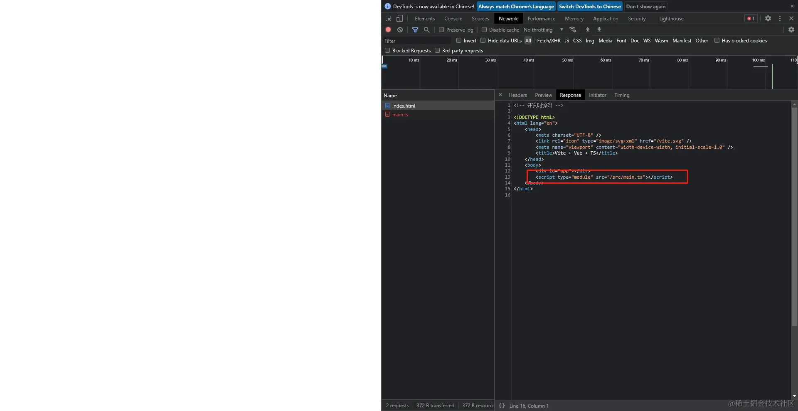Filter requests by JS type
Image resolution: width=798 pixels, height=411 pixels.
(x=566, y=41)
